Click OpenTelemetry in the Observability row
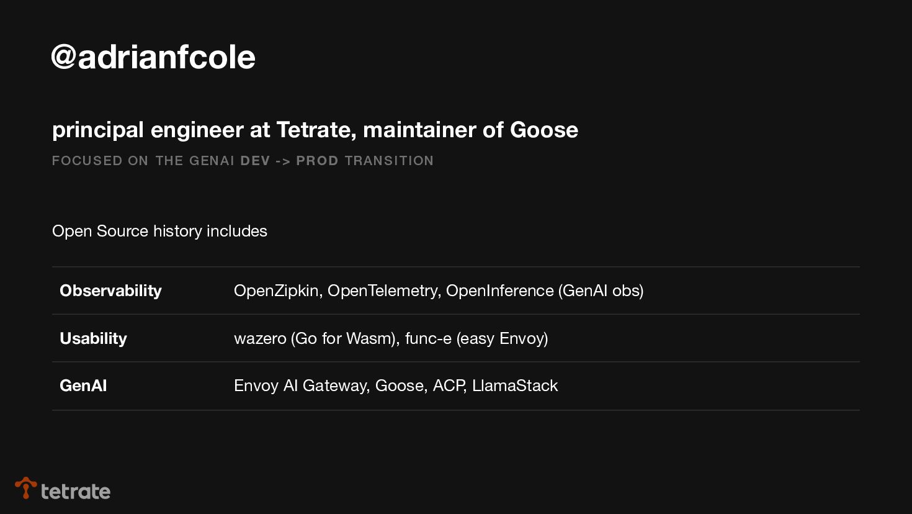The image size is (912, 514). [x=383, y=291]
